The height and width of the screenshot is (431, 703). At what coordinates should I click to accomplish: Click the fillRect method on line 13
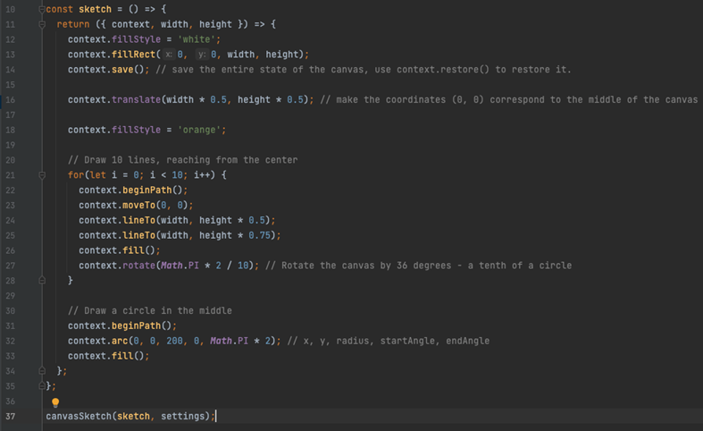[134, 55]
